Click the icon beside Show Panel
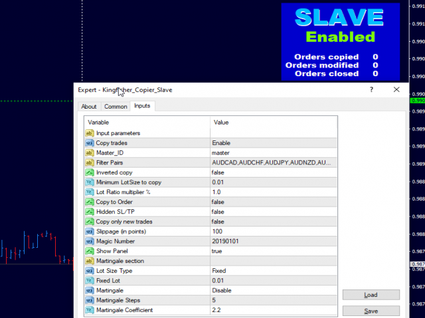Image resolution: width=425 pixels, height=318 pixels. click(x=90, y=251)
